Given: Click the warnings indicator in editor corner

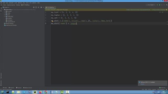Looking at the screenshot, I should tap(162, 12).
